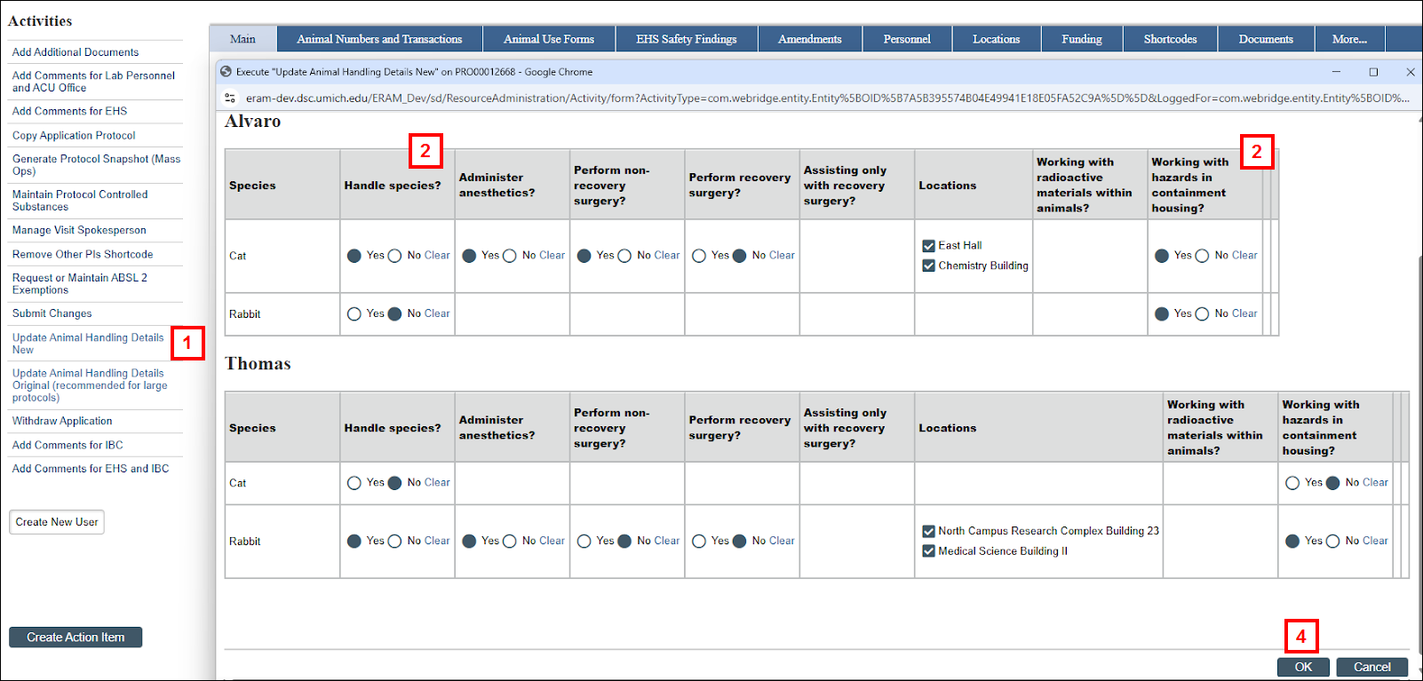Uncheck the Medical Science Building II checkbox
1423x681 pixels.
click(929, 551)
